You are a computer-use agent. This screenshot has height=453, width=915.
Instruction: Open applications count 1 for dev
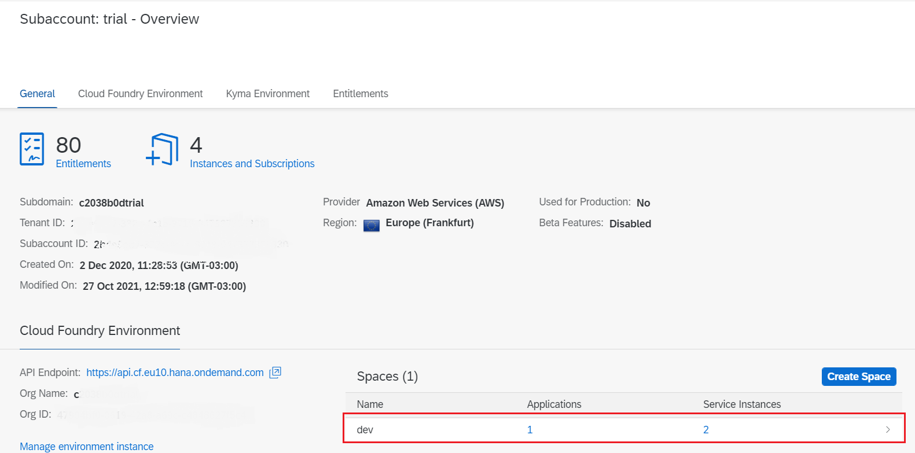pos(530,430)
